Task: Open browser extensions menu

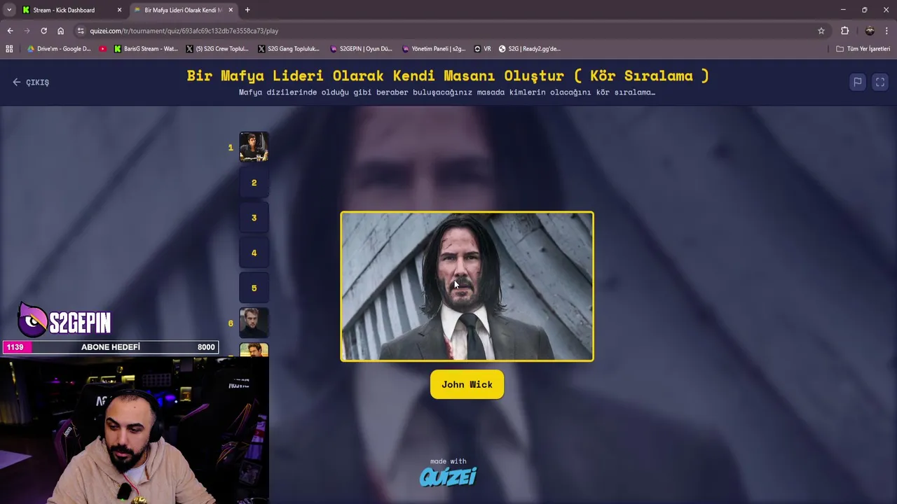Action: coord(844,31)
